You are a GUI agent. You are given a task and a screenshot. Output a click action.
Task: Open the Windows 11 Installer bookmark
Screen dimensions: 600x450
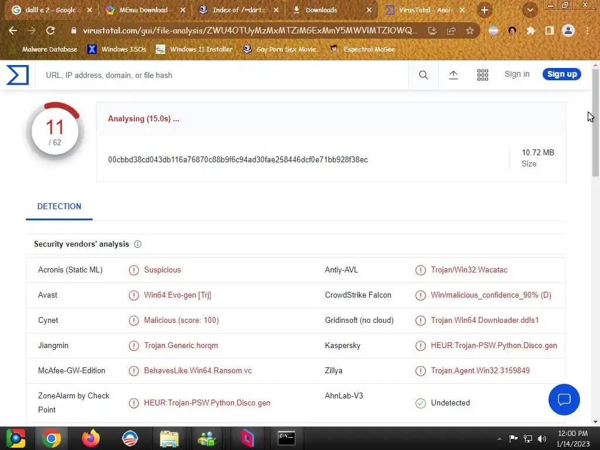click(195, 49)
